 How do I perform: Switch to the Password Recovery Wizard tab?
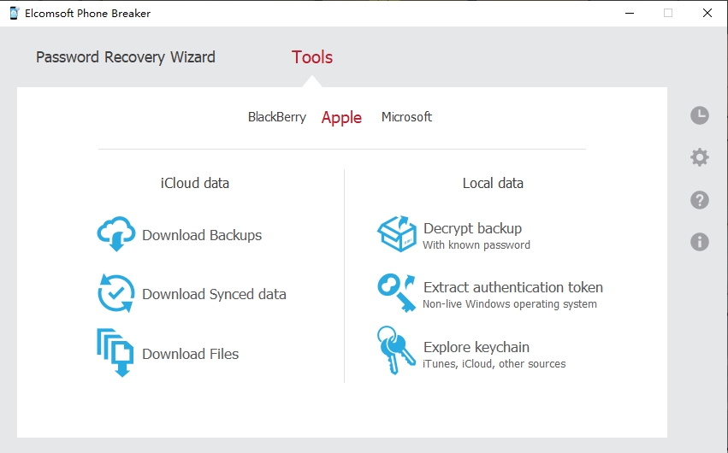126,57
